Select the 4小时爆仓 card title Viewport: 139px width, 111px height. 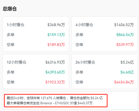tap(84, 25)
